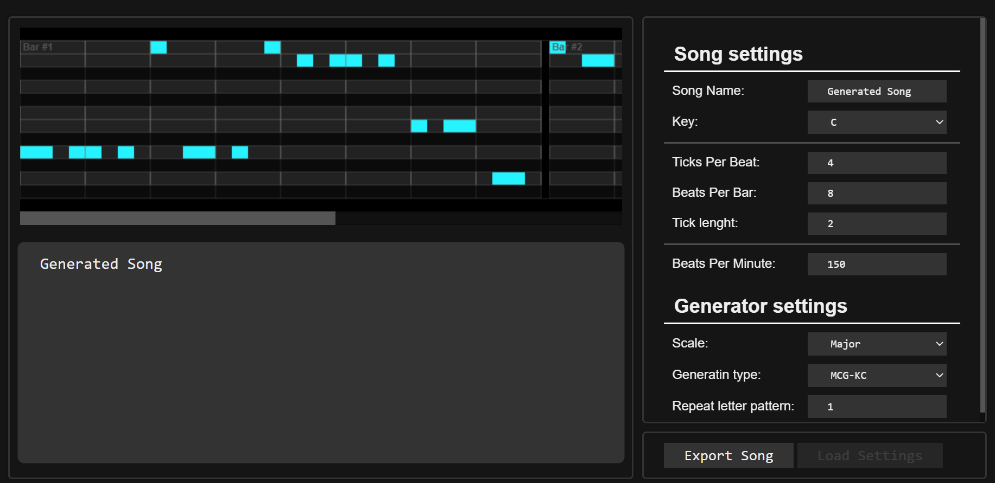Open the Key dropdown showing C
The width and height of the screenshot is (995, 483).
[877, 123]
